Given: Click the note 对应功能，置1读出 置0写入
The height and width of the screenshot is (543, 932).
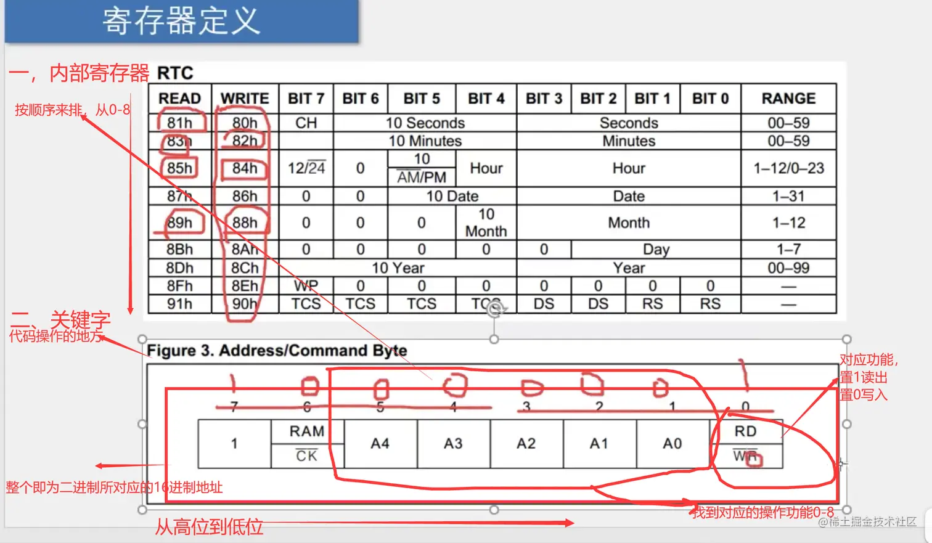Looking at the screenshot, I should (x=869, y=377).
